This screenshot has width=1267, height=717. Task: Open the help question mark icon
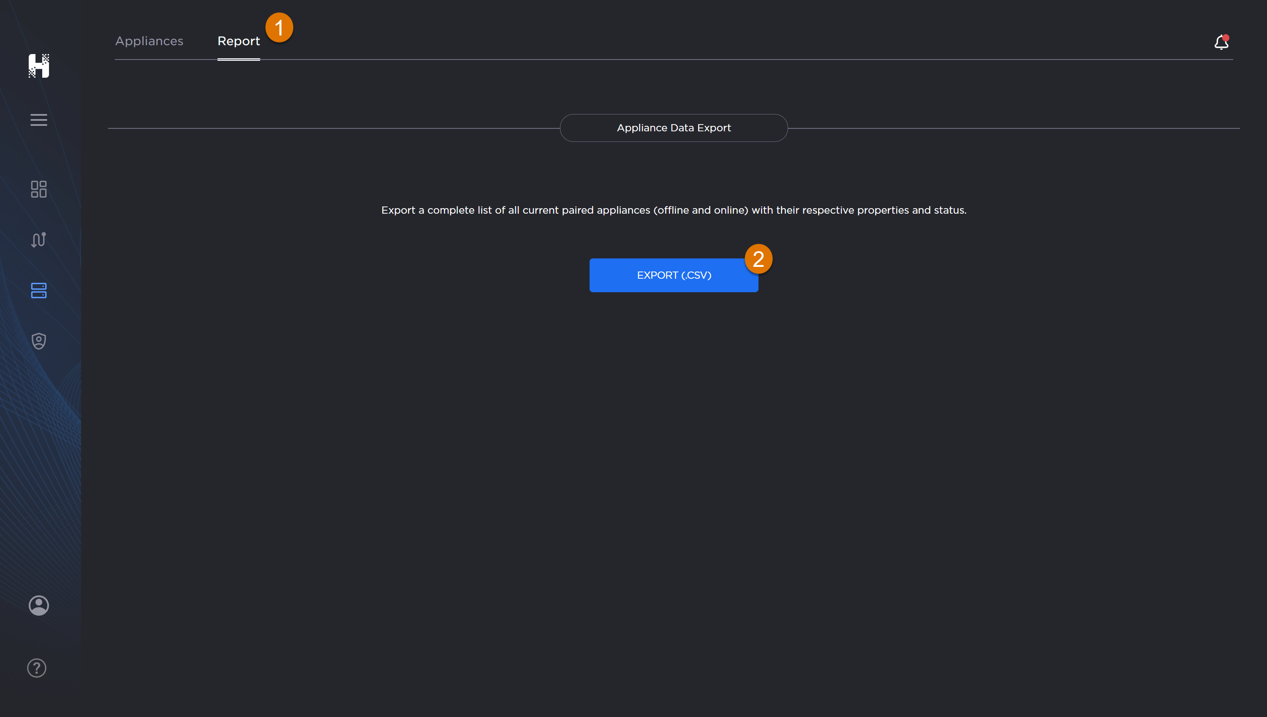click(36, 668)
